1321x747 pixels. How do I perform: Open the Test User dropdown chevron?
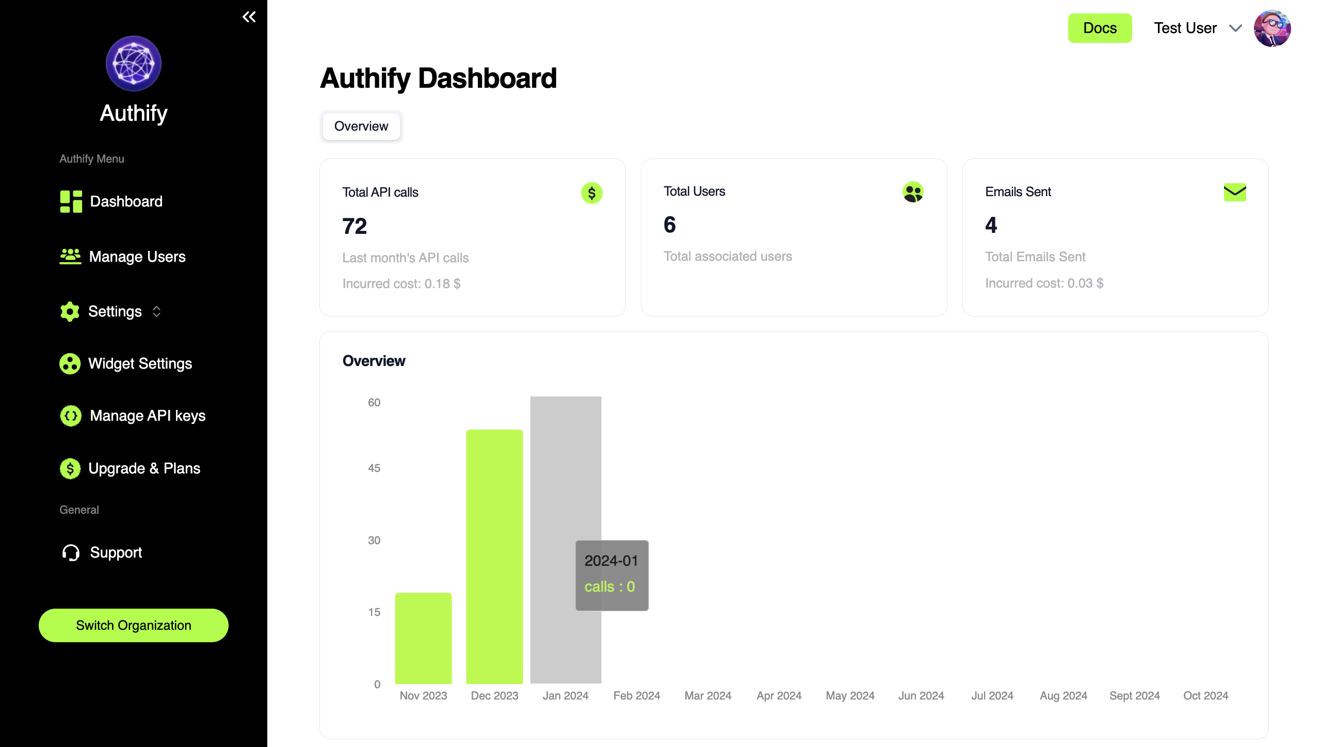tap(1235, 28)
